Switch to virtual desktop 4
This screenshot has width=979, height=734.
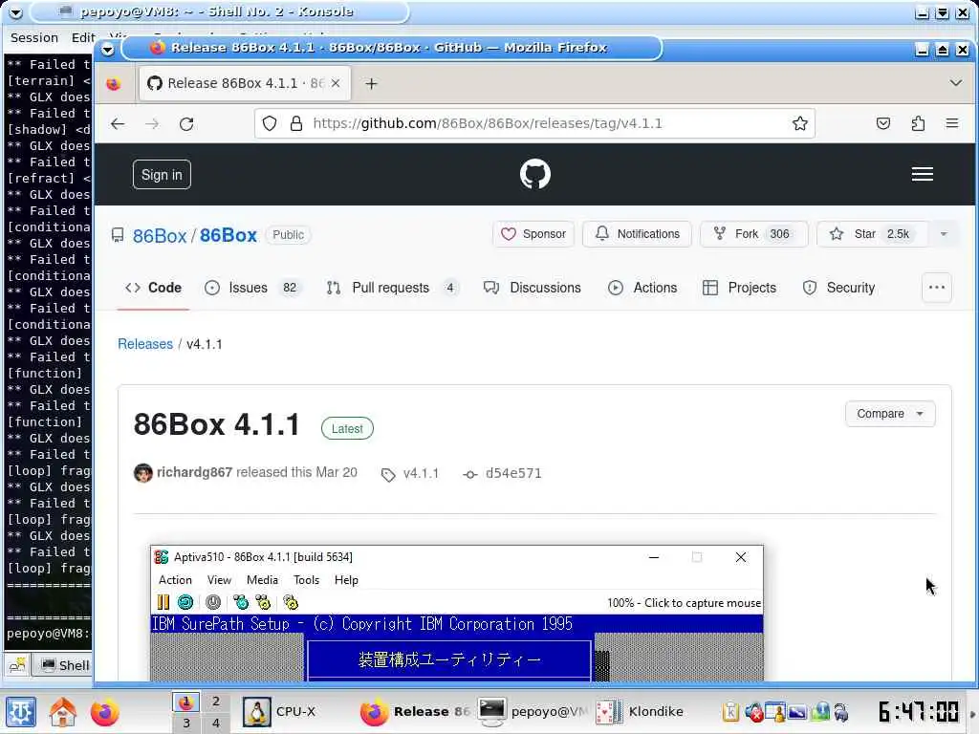click(215, 723)
